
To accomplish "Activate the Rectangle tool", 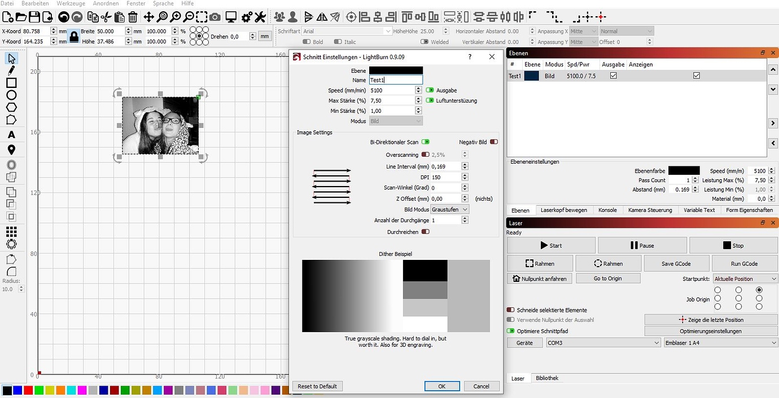I will 10,82.
